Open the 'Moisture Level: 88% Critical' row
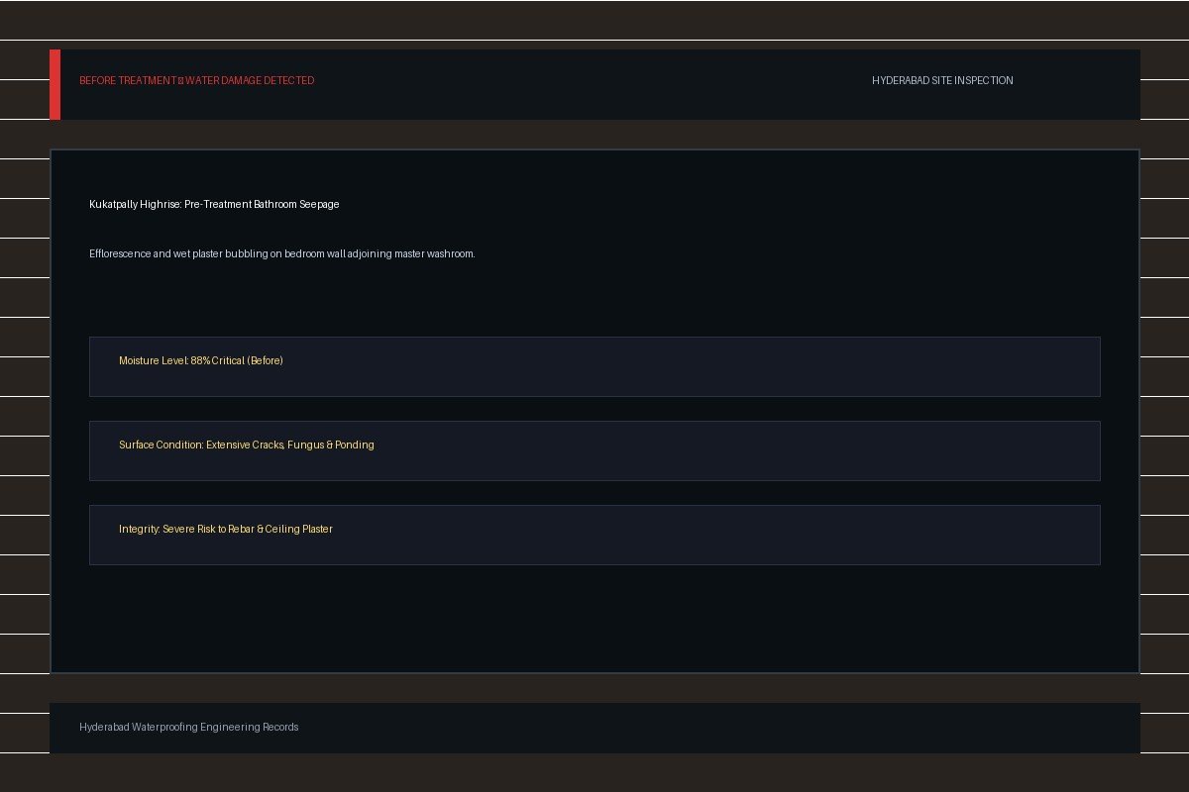1189x792 pixels. (x=594, y=366)
